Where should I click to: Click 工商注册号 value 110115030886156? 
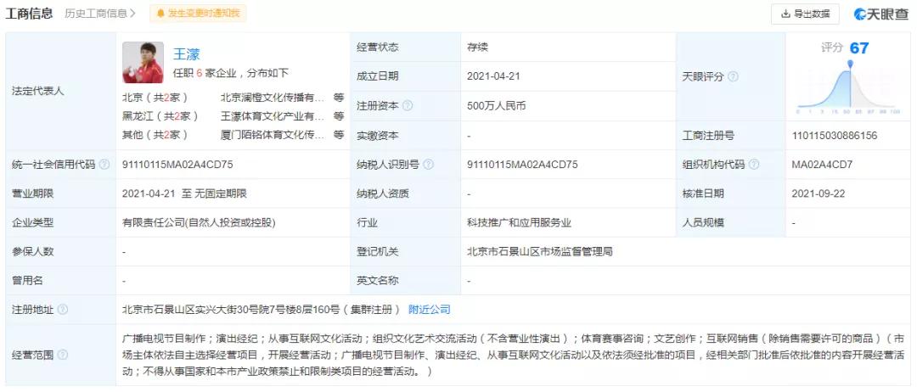tap(835, 136)
